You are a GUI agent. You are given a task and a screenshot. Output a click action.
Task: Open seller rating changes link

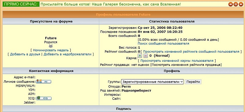point(186,65)
